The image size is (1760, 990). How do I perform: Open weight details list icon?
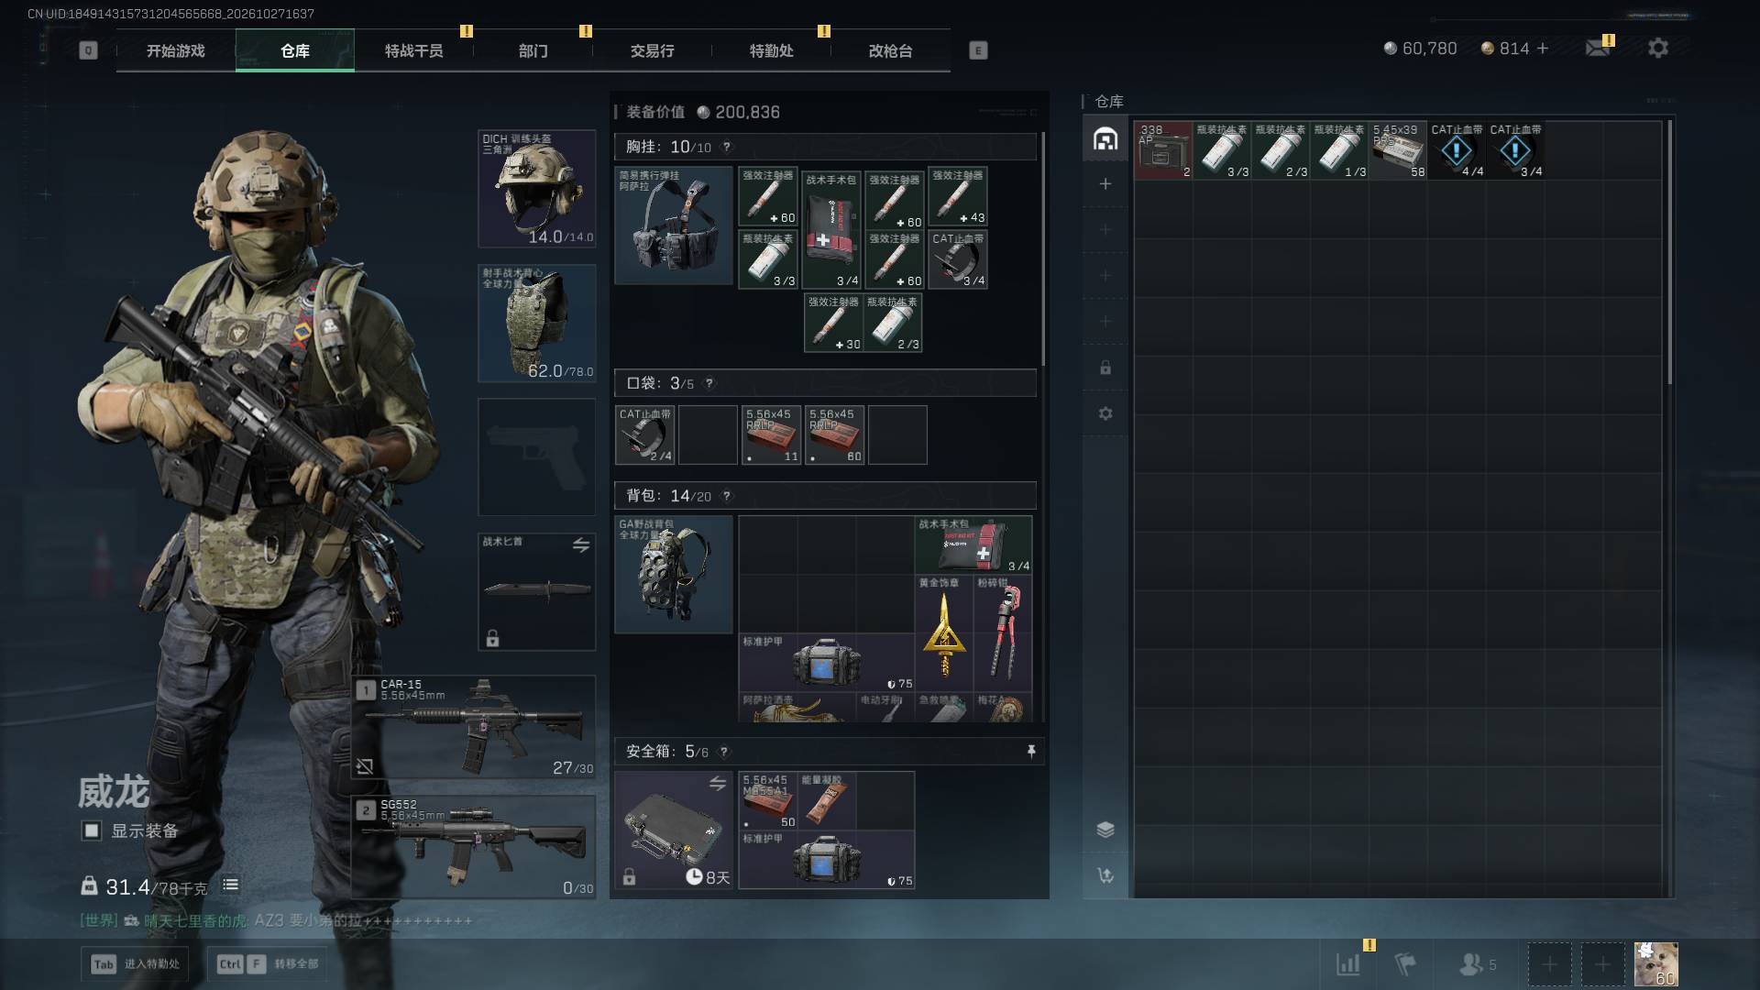(x=231, y=885)
